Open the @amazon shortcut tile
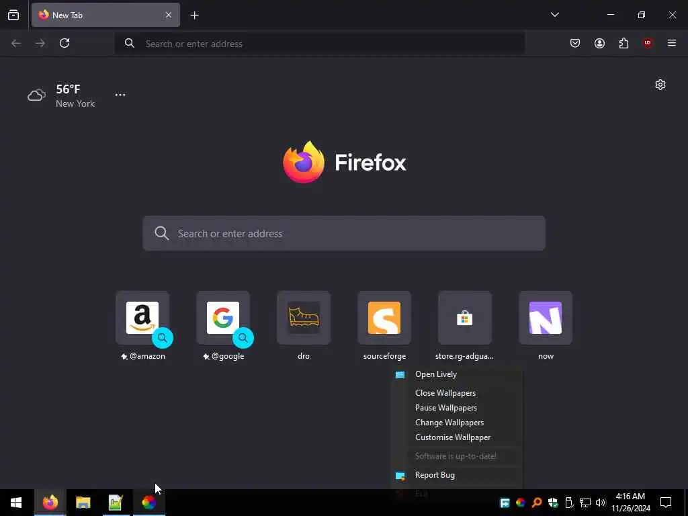The width and height of the screenshot is (688, 516). click(x=142, y=326)
